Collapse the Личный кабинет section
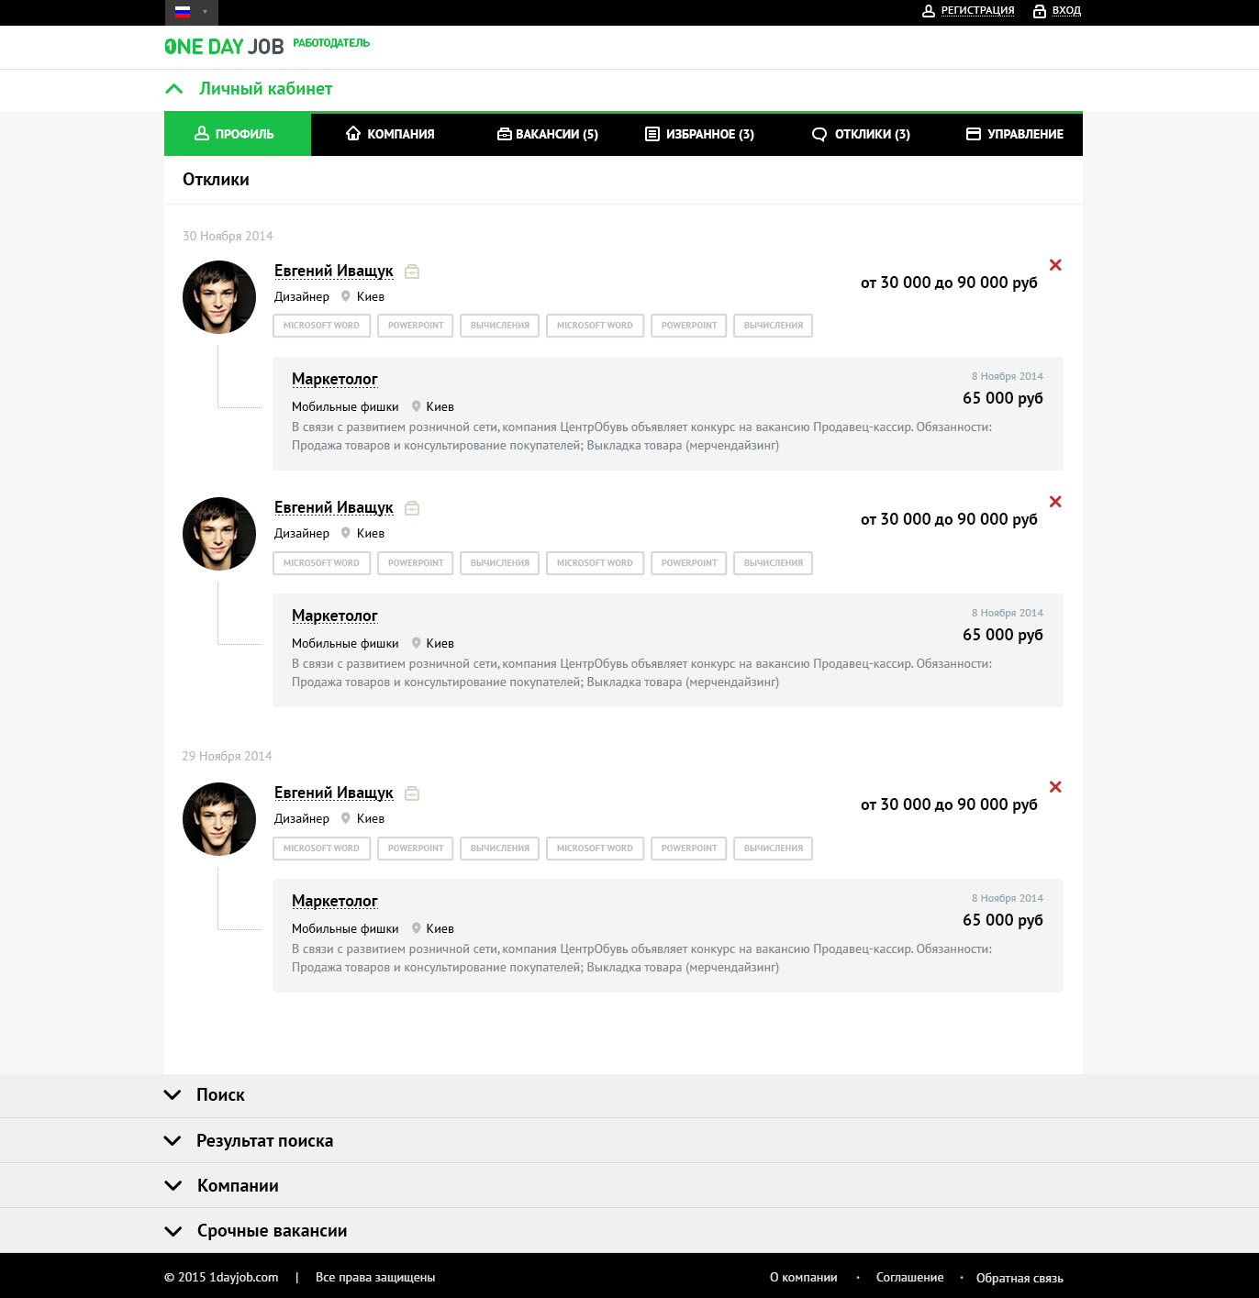Image resolution: width=1259 pixels, height=1298 pixels. pos(173,89)
